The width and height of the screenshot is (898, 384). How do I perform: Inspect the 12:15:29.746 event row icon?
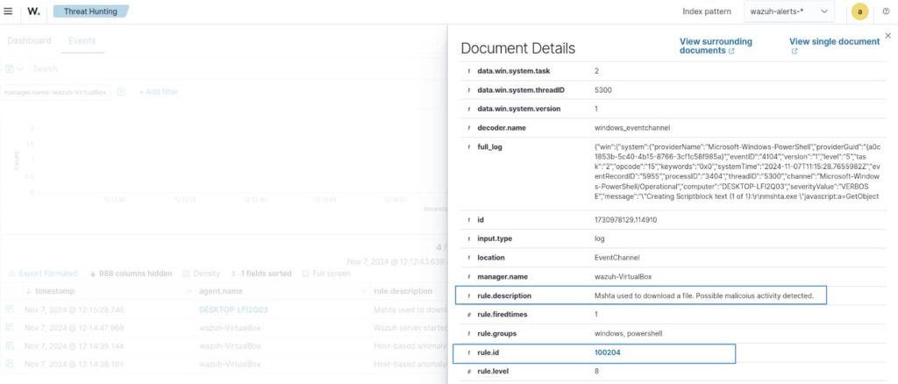pos(9,309)
